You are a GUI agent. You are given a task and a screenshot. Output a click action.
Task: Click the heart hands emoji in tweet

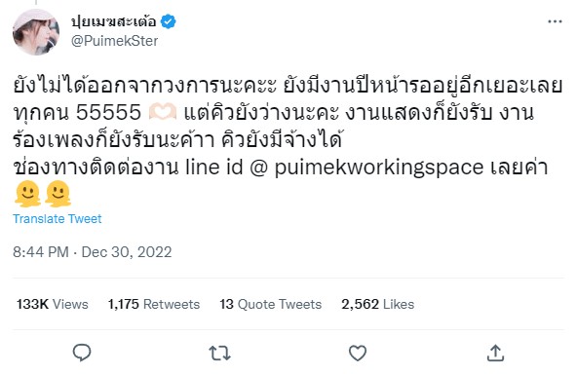click(163, 112)
